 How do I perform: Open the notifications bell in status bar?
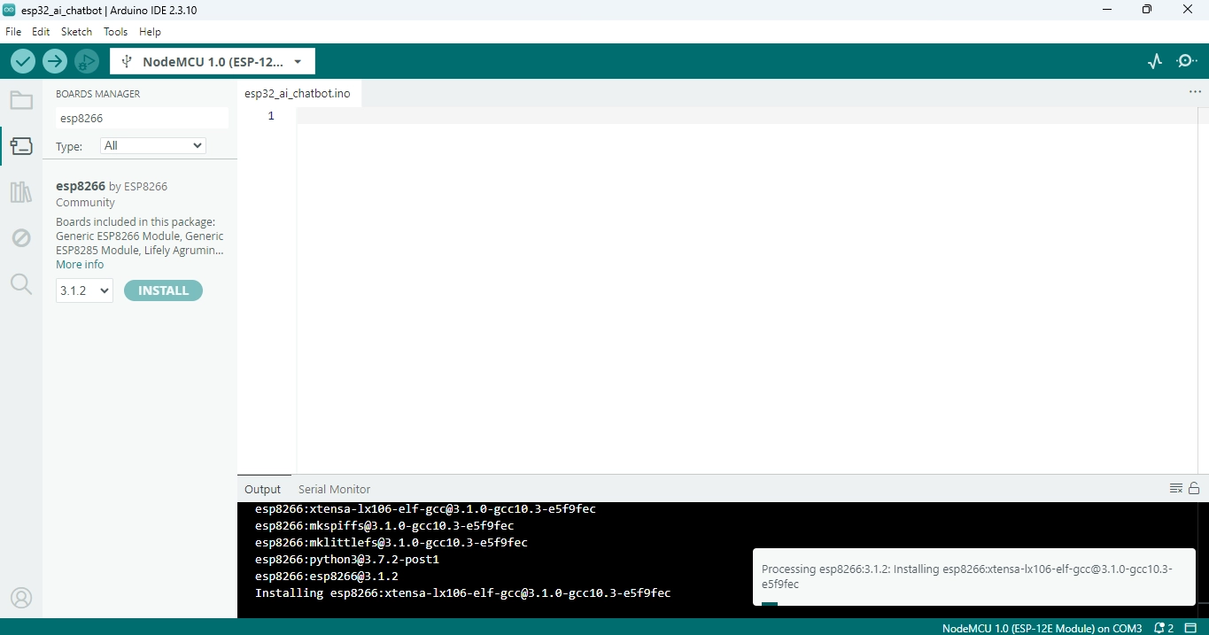point(1164,628)
